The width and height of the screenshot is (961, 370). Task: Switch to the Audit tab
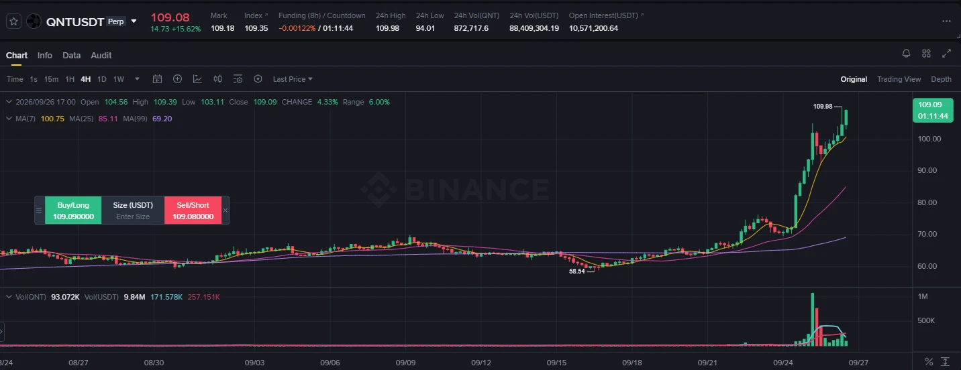tap(101, 56)
